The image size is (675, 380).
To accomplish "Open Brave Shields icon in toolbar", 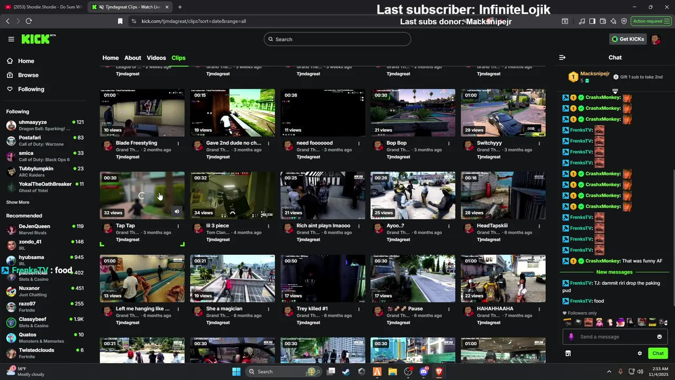I will pos(624,21).
